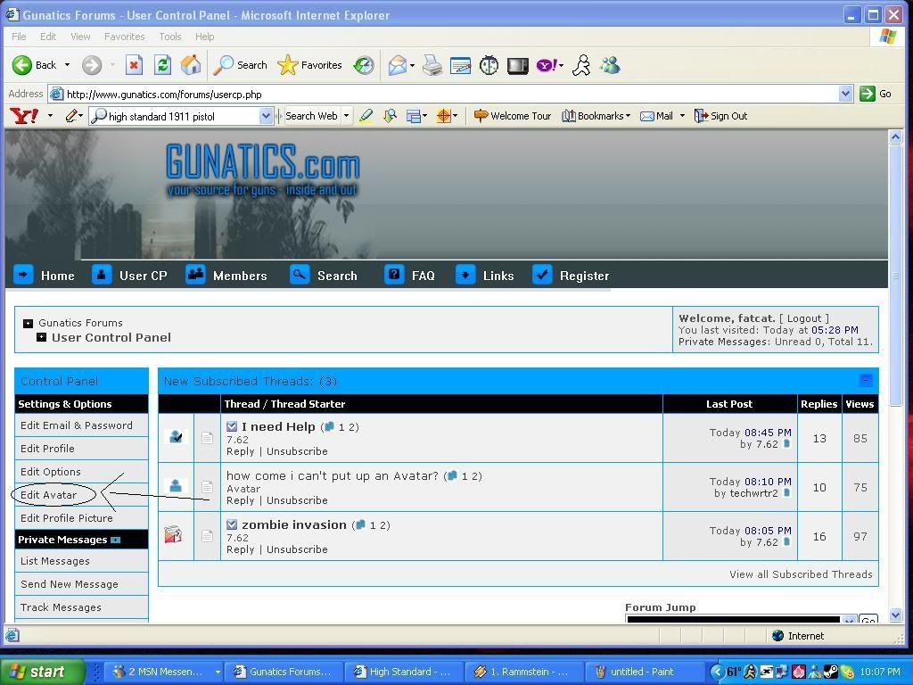Open the Edit menu
Screen dimensions: 913x685
point(48,36)
